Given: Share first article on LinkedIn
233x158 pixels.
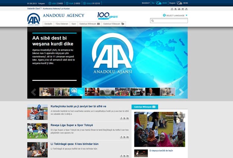Looking at the screenshot, I should click(x=127, y=118).
